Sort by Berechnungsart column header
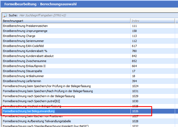178x127 pixels. coord(66,21)
